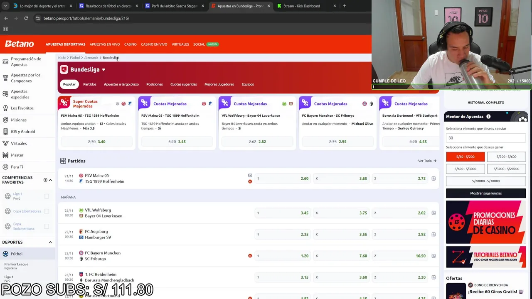
Task: Open the browser apps grid icon
Action: [x=5, y=29]
